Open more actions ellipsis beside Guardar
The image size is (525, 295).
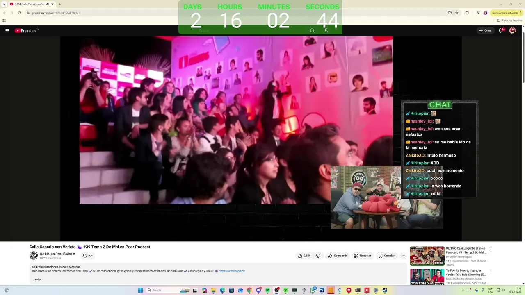point(403,256)
